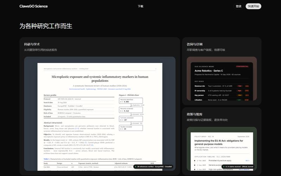Click the Figure 1 PRISMA flow caption
Screen dimensions: 281x176
coord(129,95)
